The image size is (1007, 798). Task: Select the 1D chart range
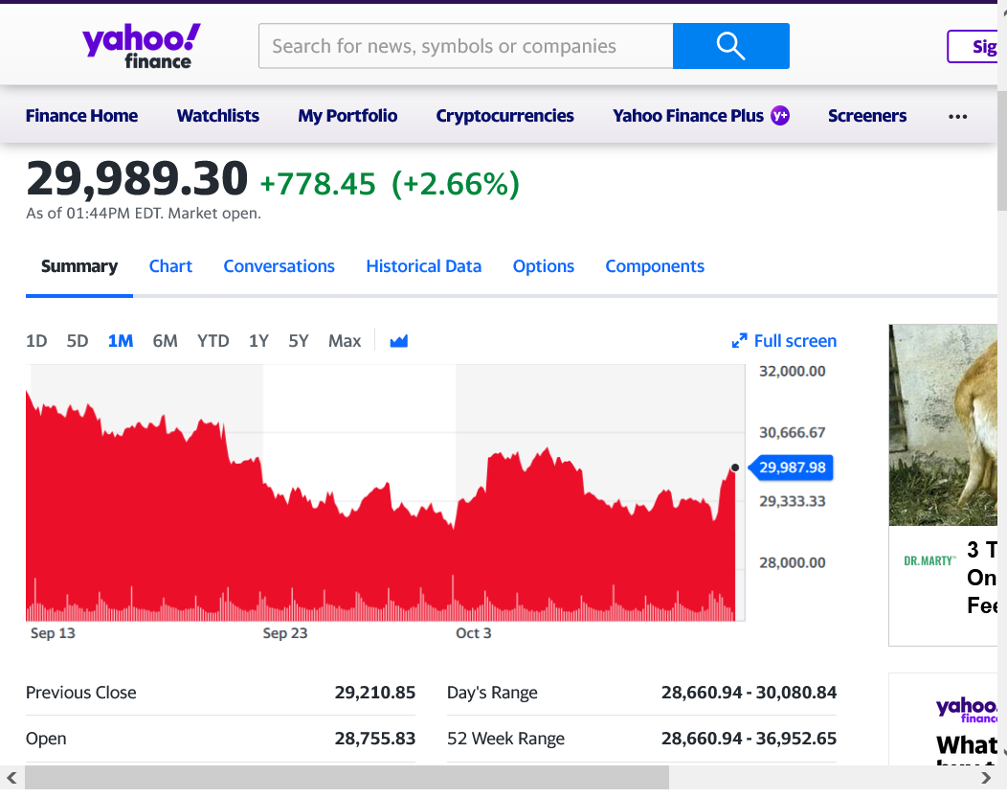[x=36, y=340]
